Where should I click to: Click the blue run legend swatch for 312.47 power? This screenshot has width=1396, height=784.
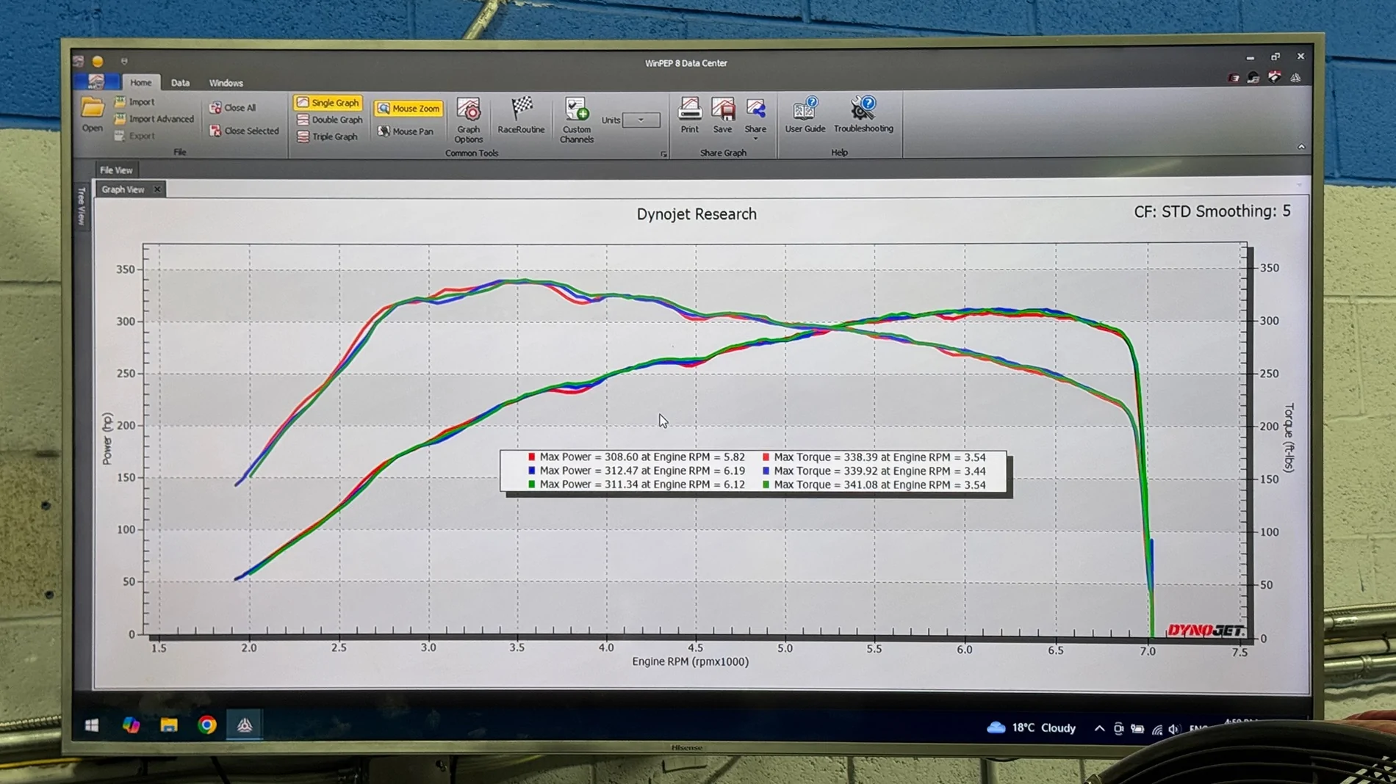531,471
